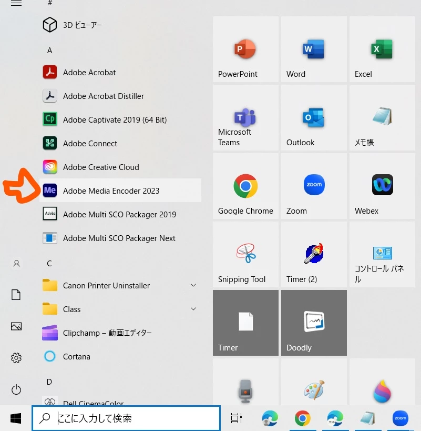Launch Adobe Media Encoder 2023
This screenshot has width=421, height=431.
[x=120, y=191]
